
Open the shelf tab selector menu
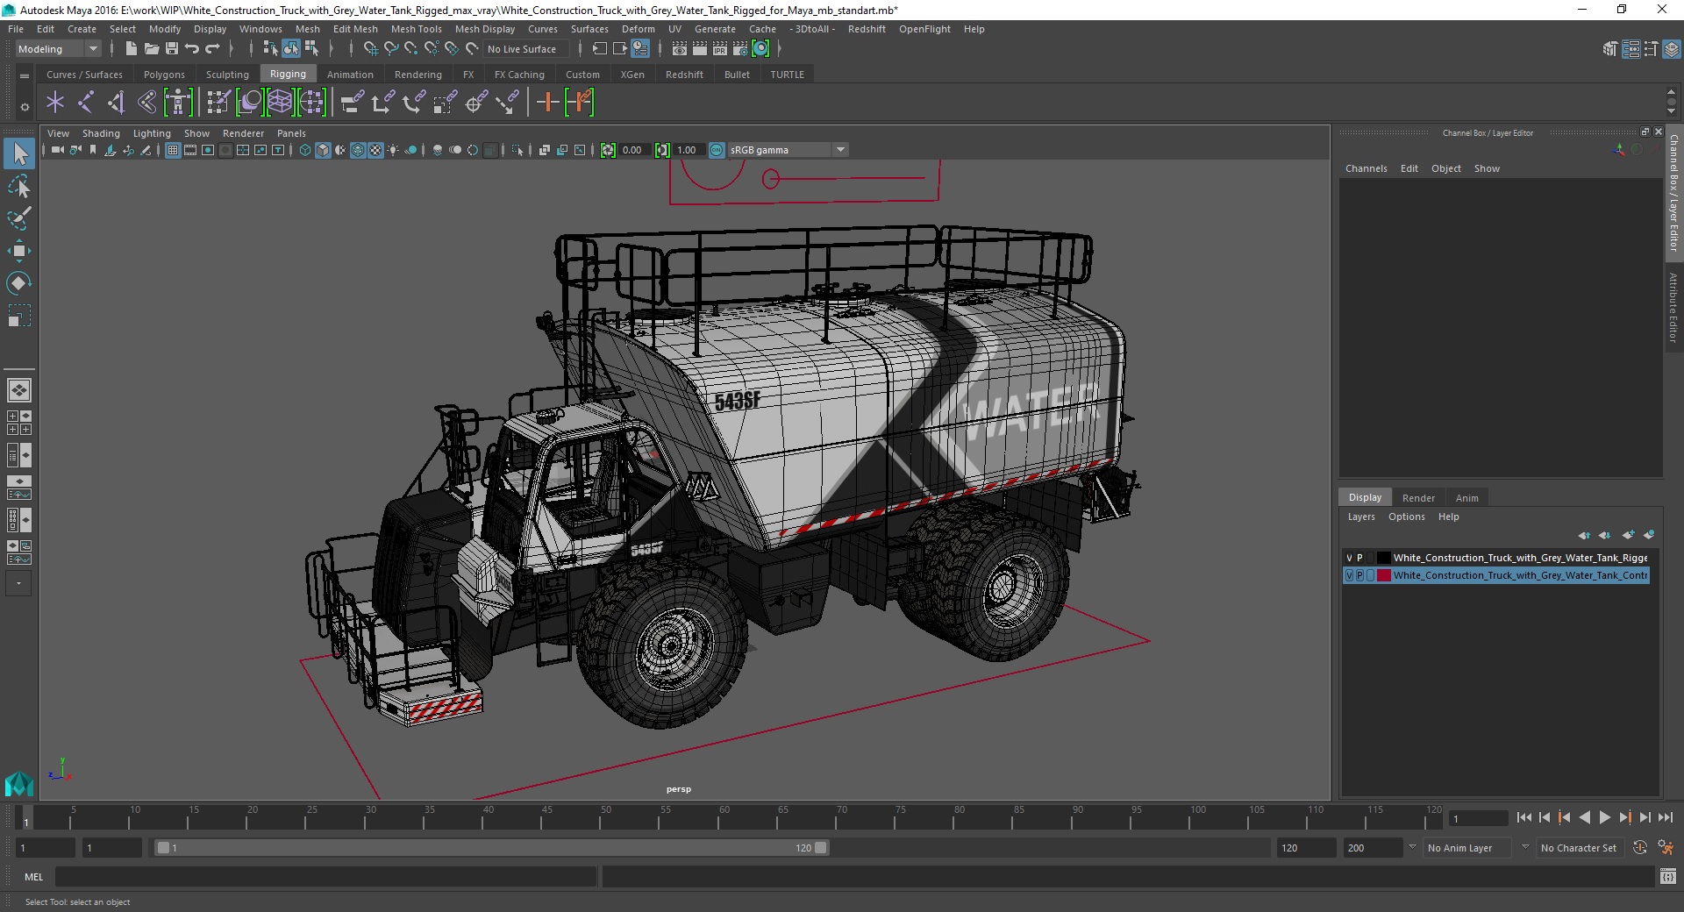click(x=25, y=75)
